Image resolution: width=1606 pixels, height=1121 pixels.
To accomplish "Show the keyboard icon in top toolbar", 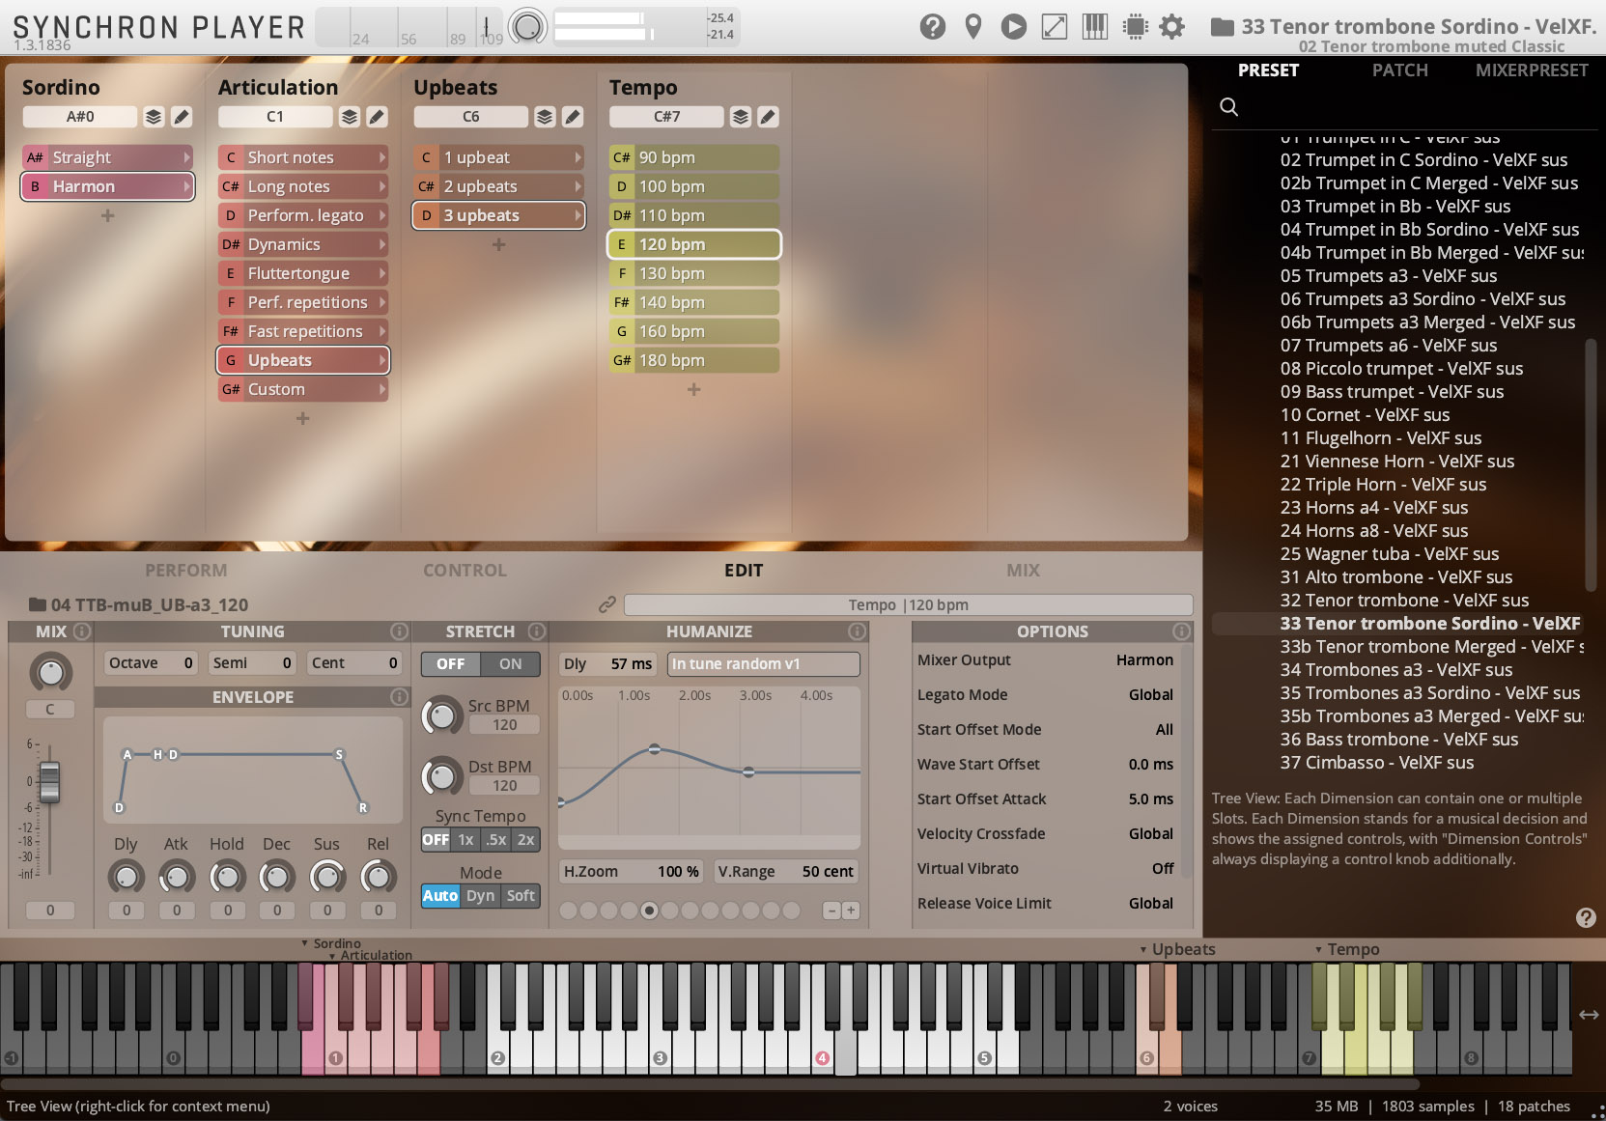I will coord(1095,26).
